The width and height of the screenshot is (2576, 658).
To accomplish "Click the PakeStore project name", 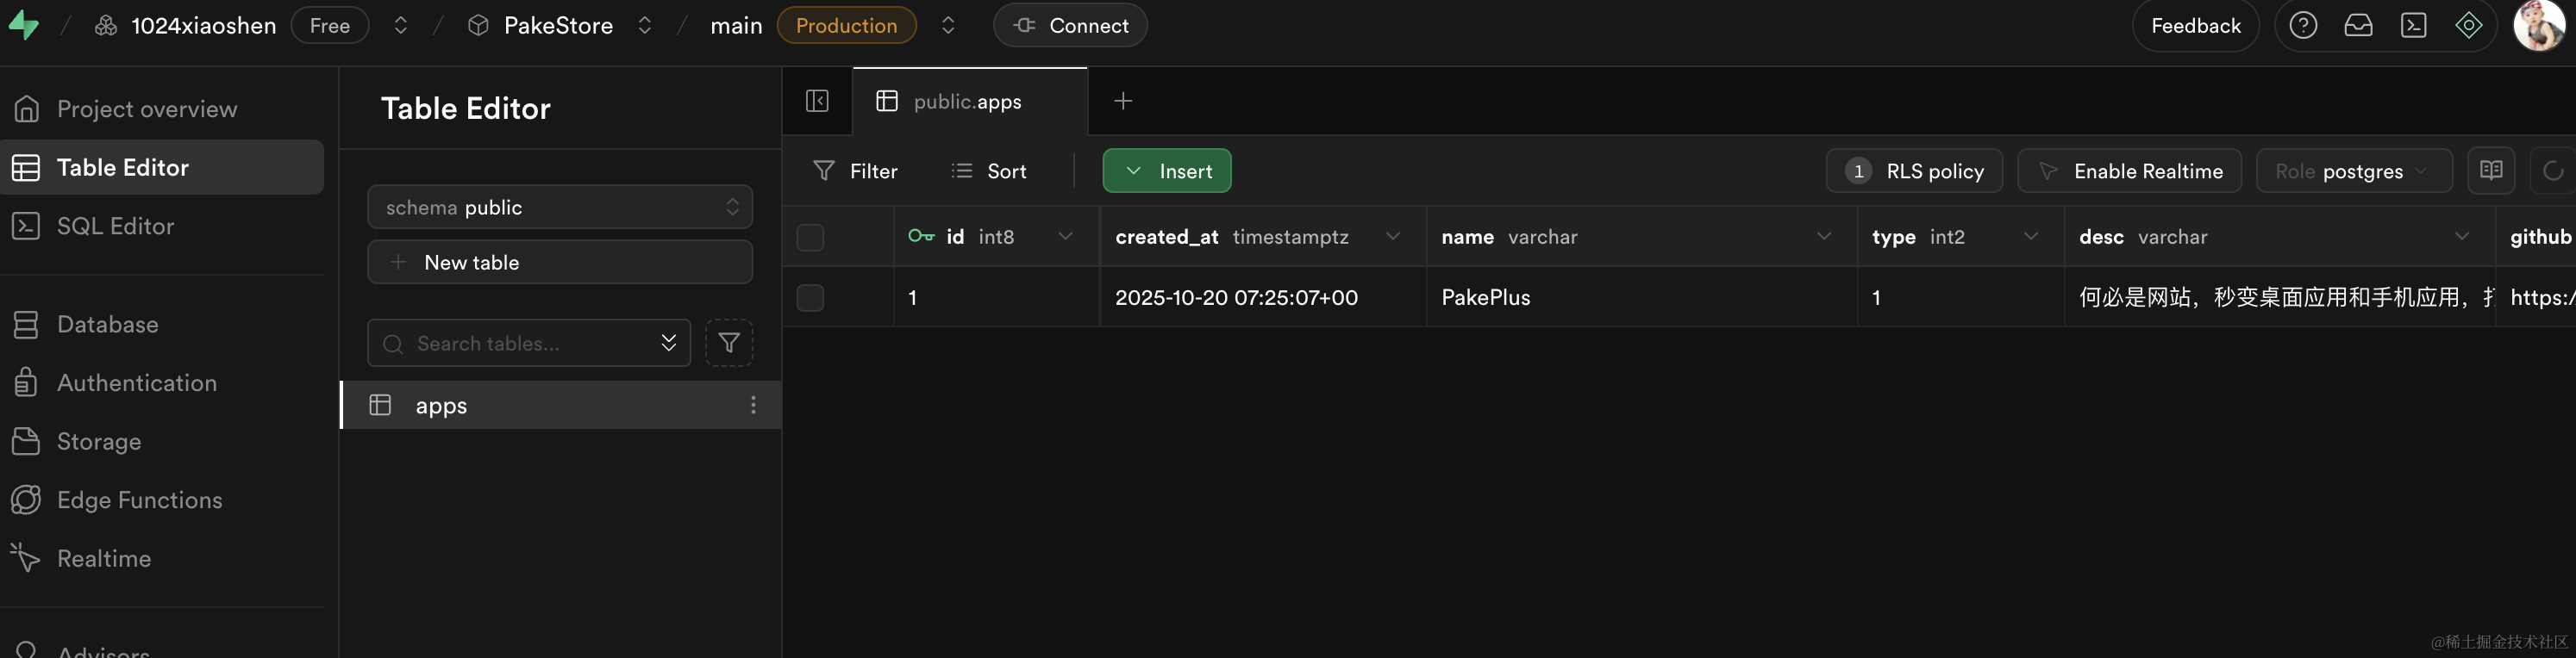I will pyautogui.click(x=558, y=25).
